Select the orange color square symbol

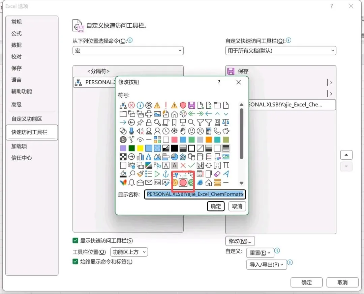click(x=209, y=140)
